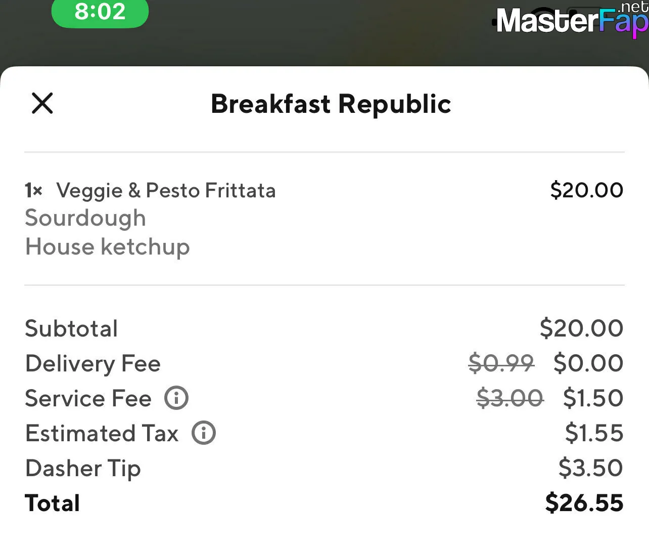This screenshot has height=546, width=649.
Task: Tap the $20.00 item price
Action: click(x=587, y=190)
